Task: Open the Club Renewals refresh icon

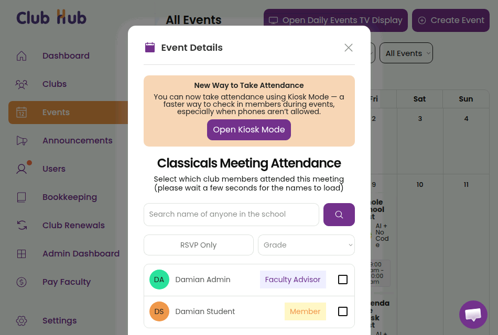Action: 21,225
